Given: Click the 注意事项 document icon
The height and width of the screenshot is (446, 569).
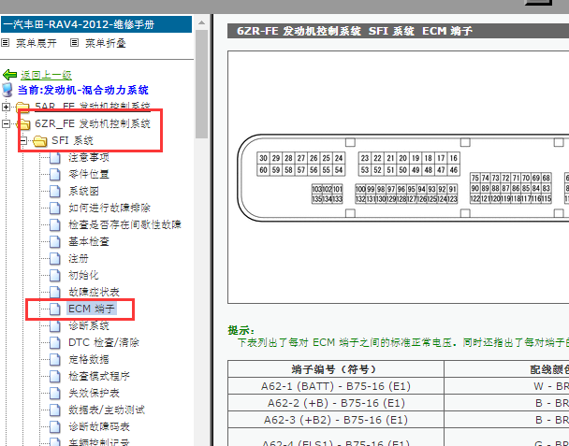Looking at the screenshot, I should (55, 158).
